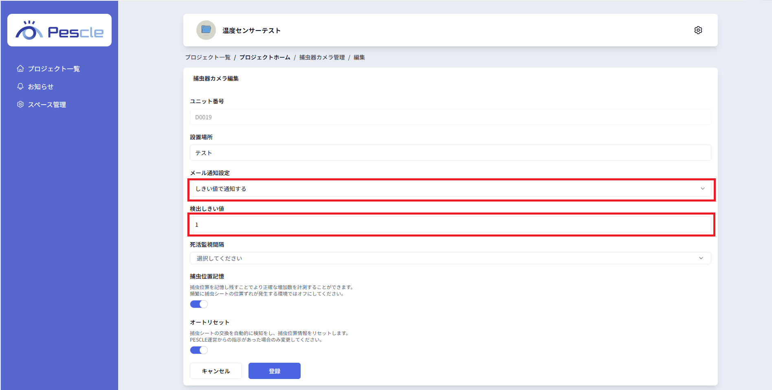Open the メール通知設定 dropdown

450,189
